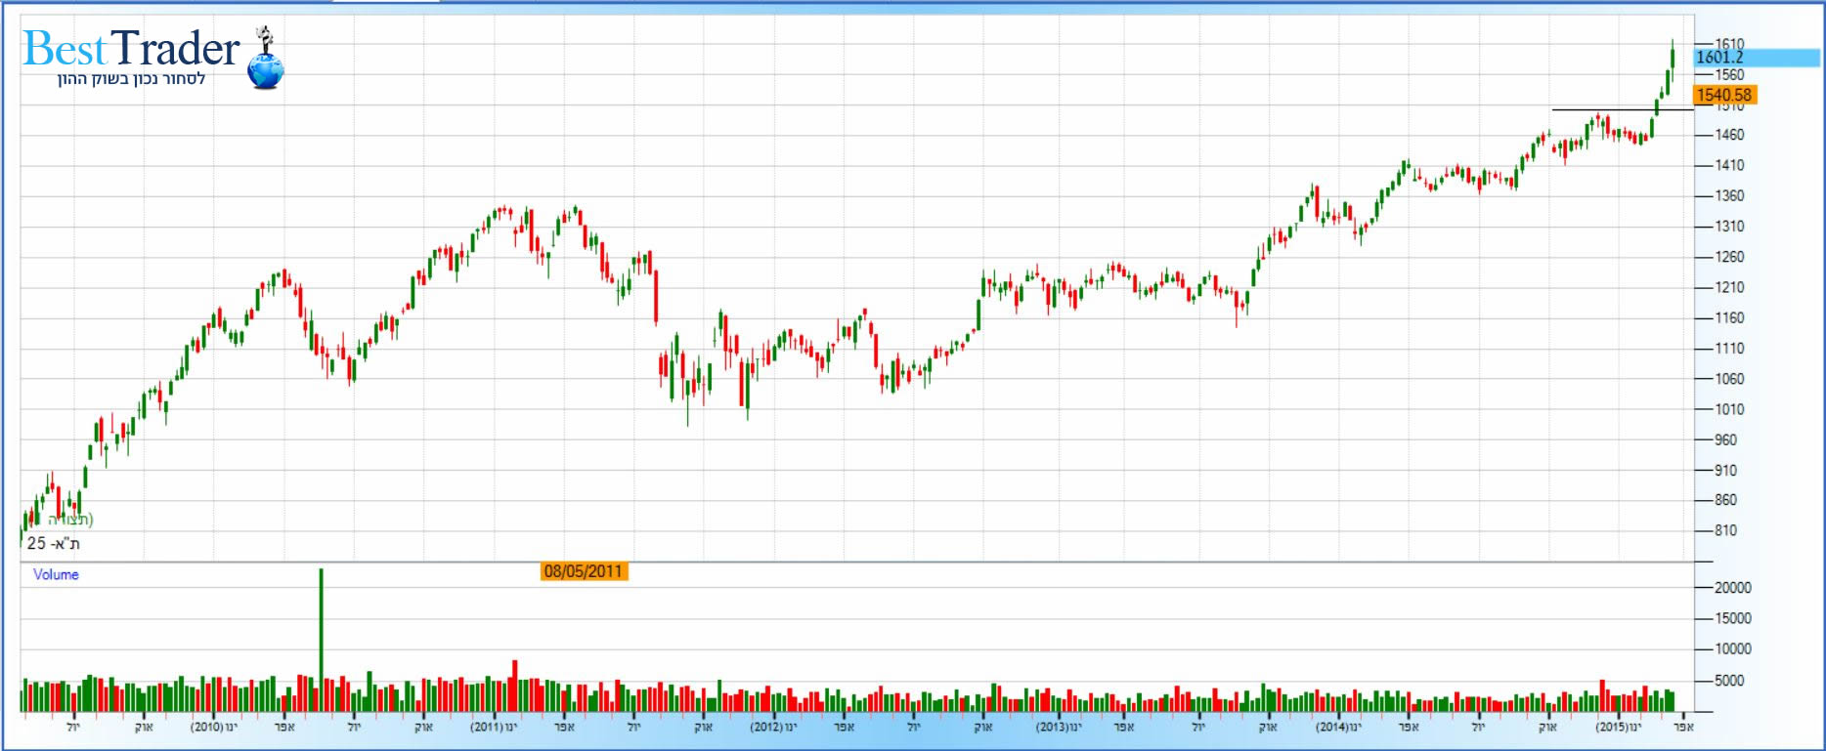Click the BestTrader logo text

[x=131, y=48]
